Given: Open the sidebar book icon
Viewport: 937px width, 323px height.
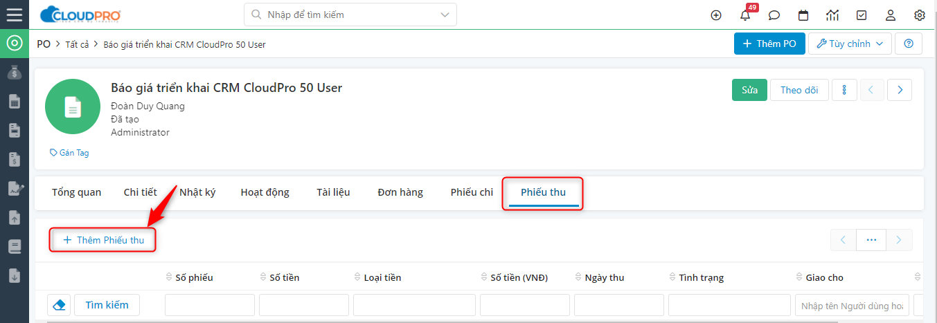Looking at the screenshot, I should 14,246.
